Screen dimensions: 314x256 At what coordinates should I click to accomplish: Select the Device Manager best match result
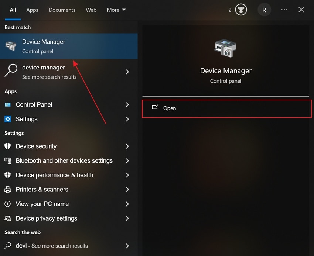pos(69,46)
